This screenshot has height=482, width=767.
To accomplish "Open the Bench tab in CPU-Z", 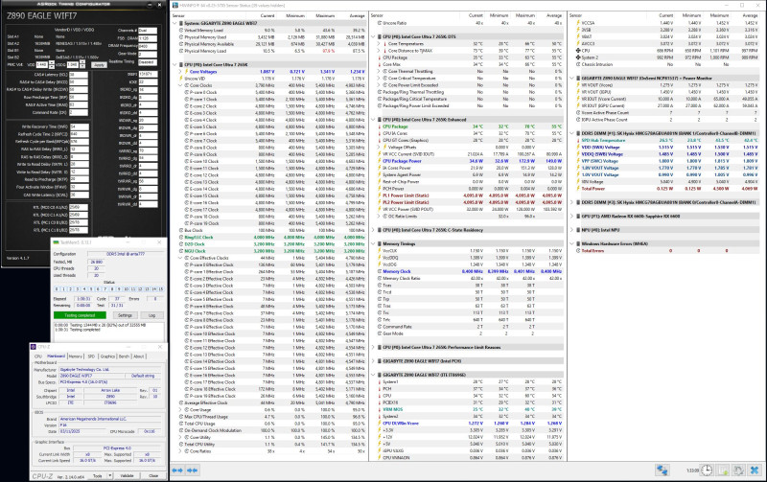I will click(x=125, y=356).
